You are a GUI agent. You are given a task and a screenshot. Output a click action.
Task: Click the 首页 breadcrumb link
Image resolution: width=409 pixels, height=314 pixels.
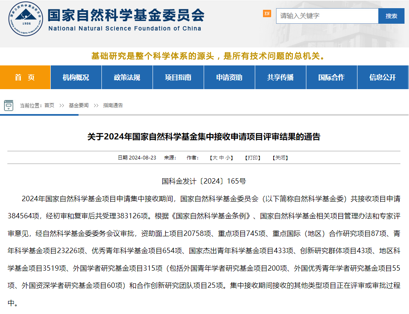pos(49,105)
